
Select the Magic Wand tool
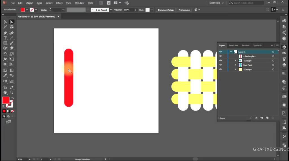5,27
